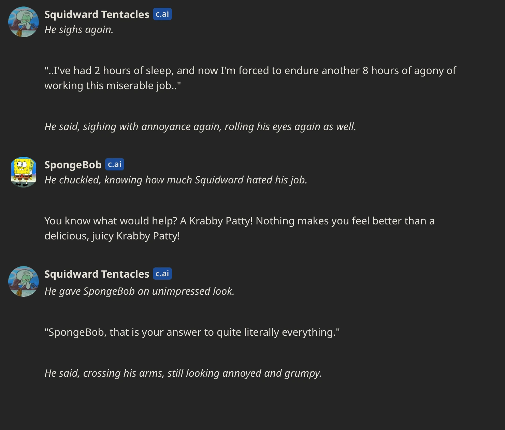Select Squidward's message about 2 hours of sleep
Image resolution: width=505 pixels, height=430 pixels.
coord(250,78)
